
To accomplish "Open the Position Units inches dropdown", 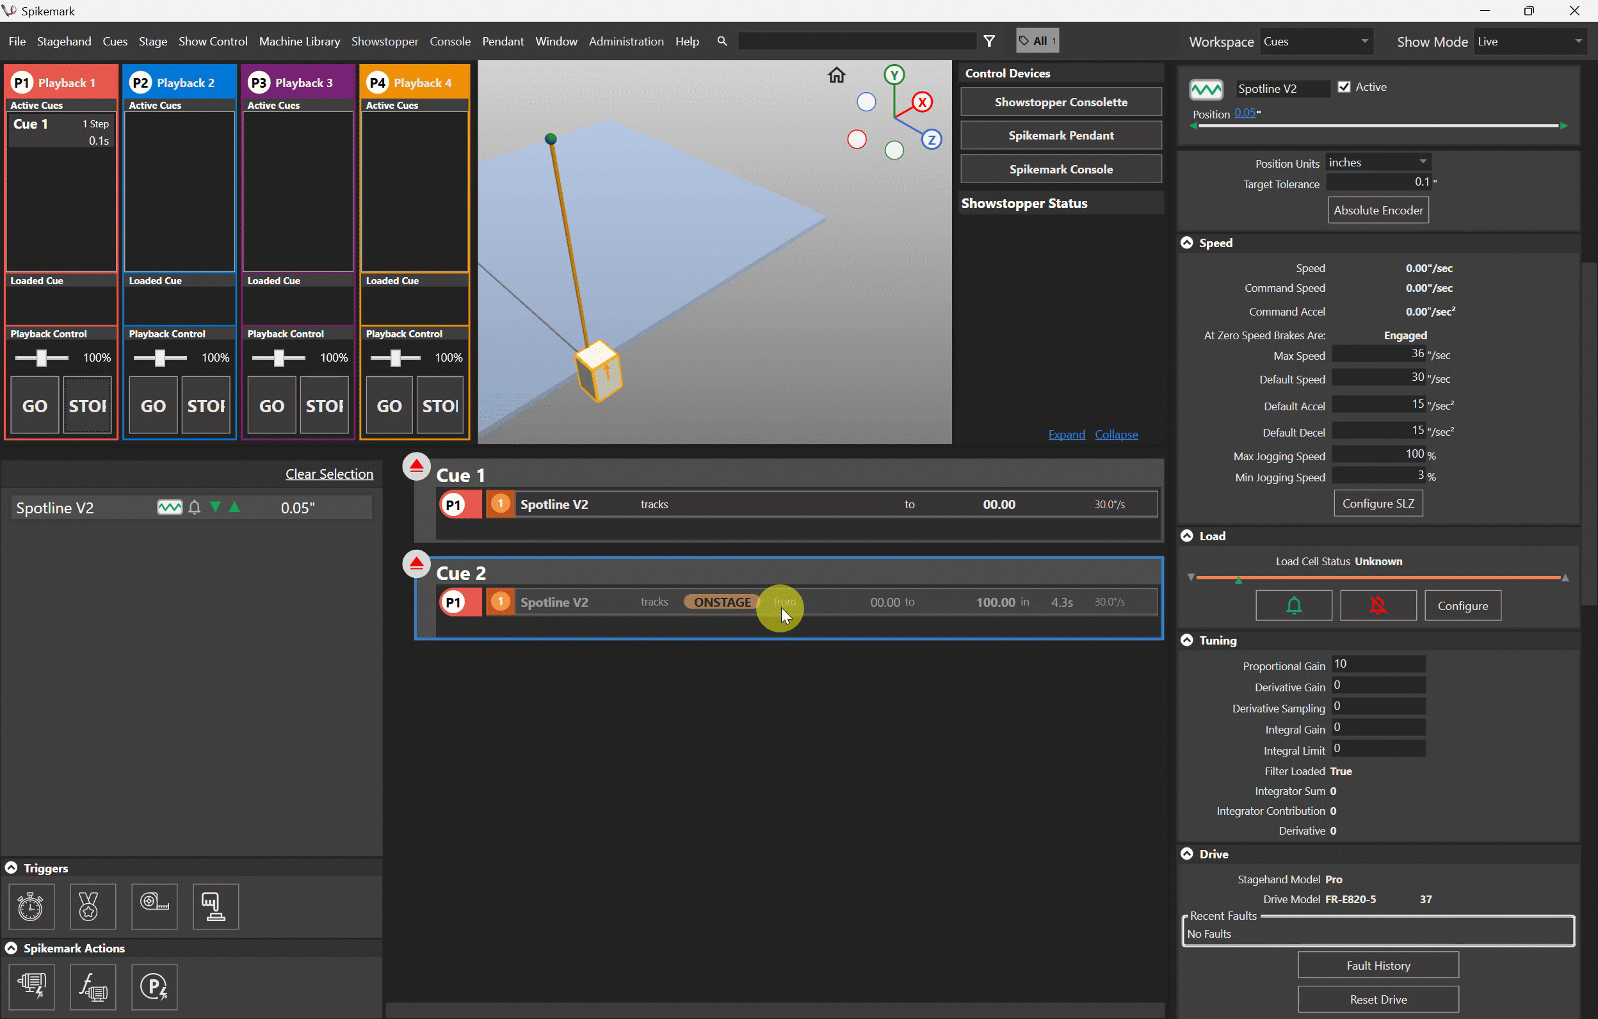I will coord(1378,163).
